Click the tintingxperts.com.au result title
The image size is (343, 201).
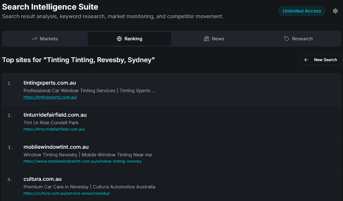(50, 83)
